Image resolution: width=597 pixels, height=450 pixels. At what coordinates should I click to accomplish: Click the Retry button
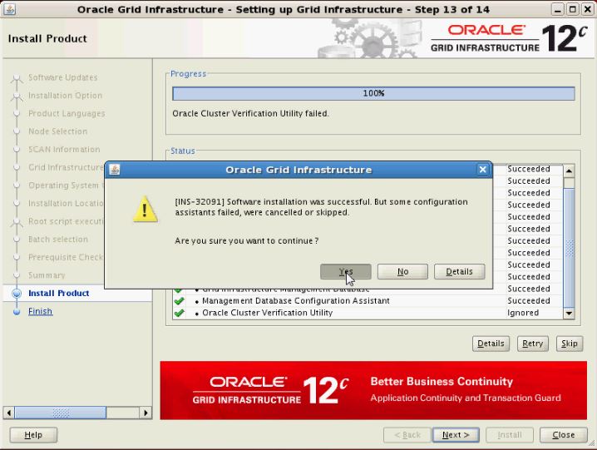click(x=533, y=344)
